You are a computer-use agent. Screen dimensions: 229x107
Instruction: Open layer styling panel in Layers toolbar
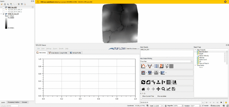2,4
